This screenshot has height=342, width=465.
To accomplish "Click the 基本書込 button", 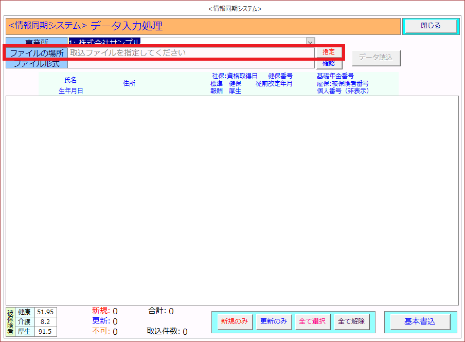I will point(420,321).
